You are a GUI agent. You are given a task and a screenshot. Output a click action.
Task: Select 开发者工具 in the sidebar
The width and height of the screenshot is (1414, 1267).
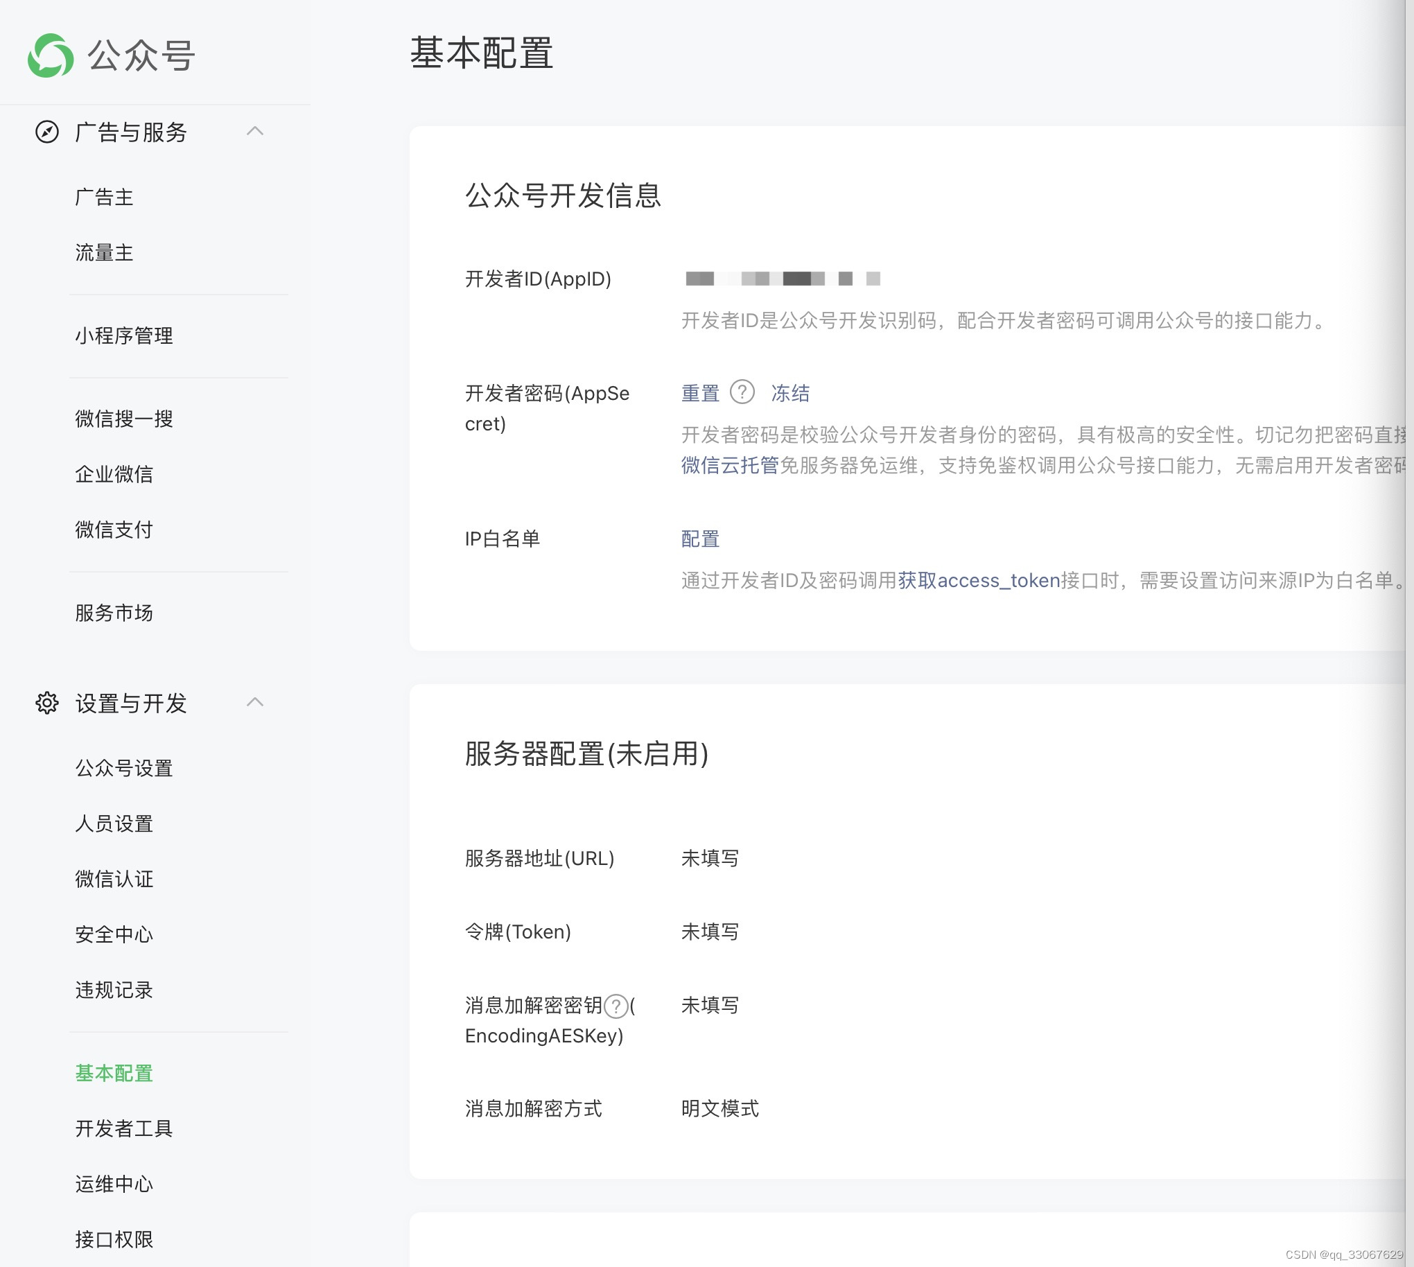[x=124, y=1128]
